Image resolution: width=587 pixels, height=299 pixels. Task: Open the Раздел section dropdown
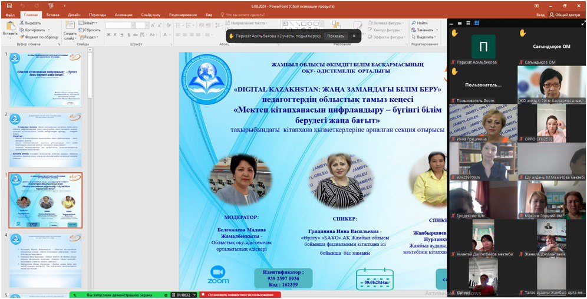[88, 37]
